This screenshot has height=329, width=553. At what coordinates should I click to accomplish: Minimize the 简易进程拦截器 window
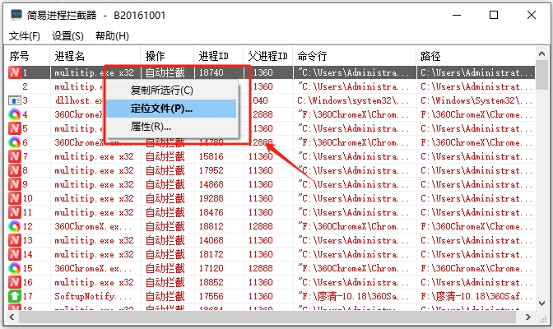pyautogui.click(x=457, y=15)
